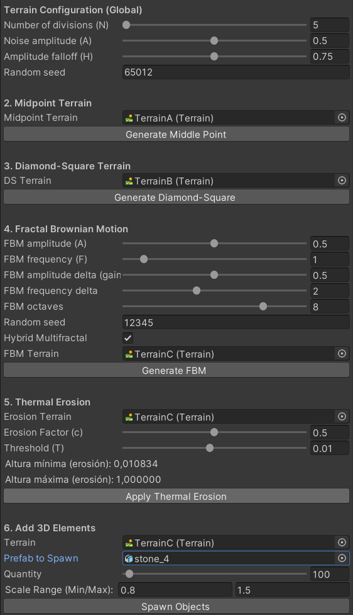353x615 pixels.
Task: Click the FBM octaves label
Action: pyautogui.click(x=34, y=307)
